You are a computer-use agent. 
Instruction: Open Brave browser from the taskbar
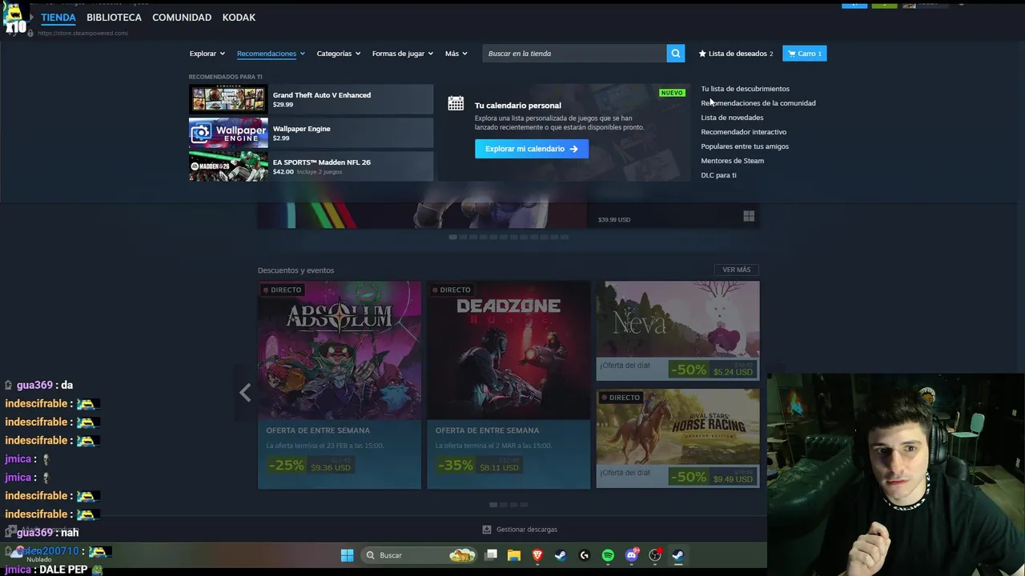537,555
